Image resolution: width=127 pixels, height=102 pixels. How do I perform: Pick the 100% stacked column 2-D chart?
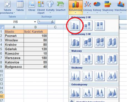(x=100, y=25)
